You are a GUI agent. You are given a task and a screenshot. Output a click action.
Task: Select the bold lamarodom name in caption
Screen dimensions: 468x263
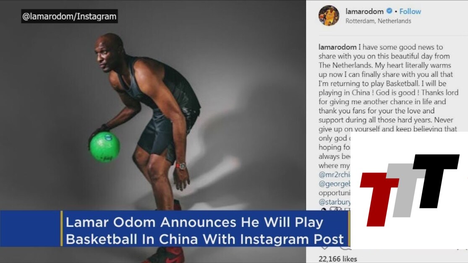[337, 47]
